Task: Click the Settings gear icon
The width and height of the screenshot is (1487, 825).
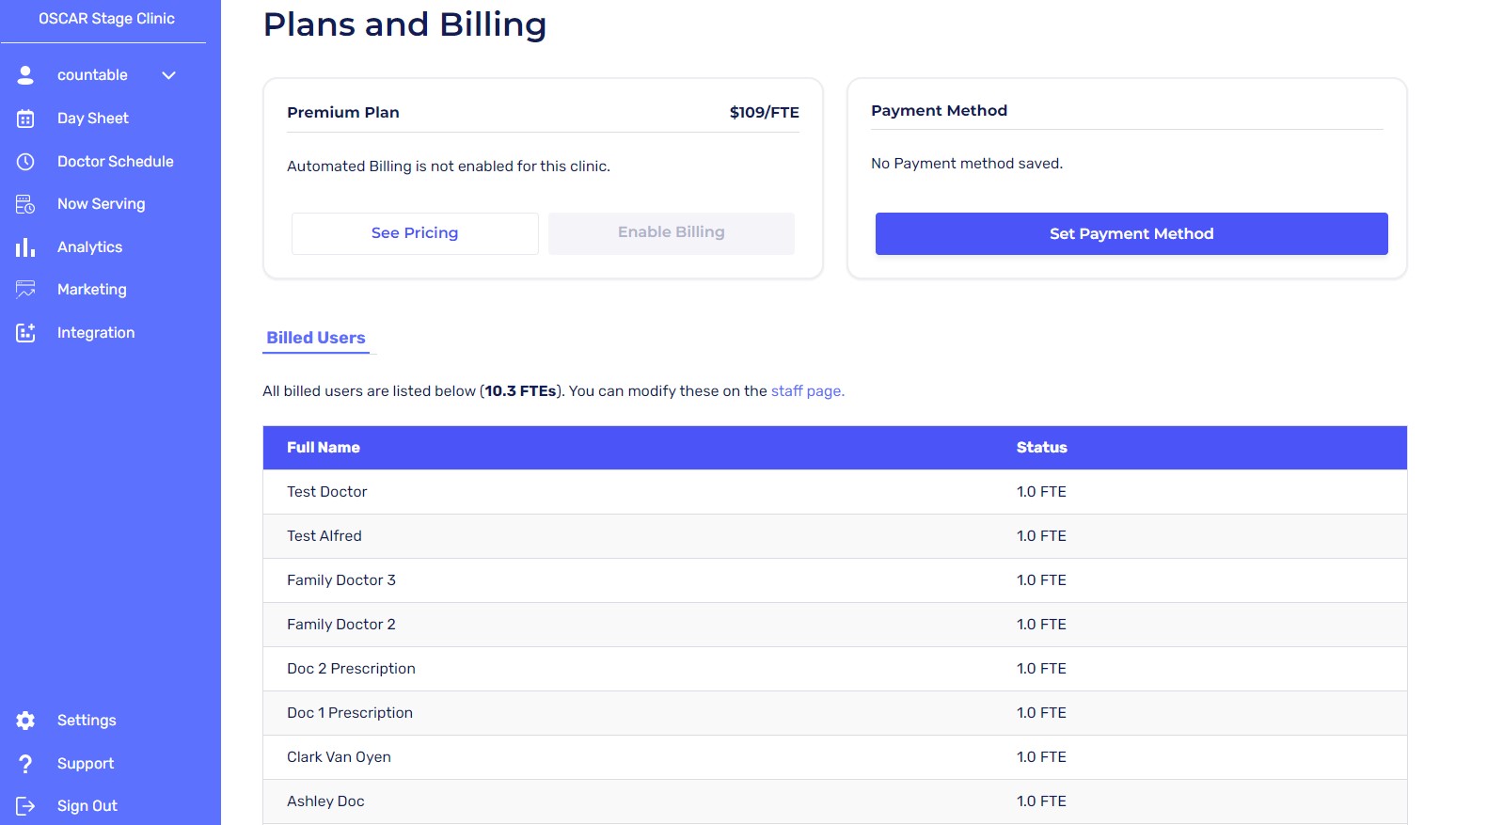Action: (x=25, y=721)
